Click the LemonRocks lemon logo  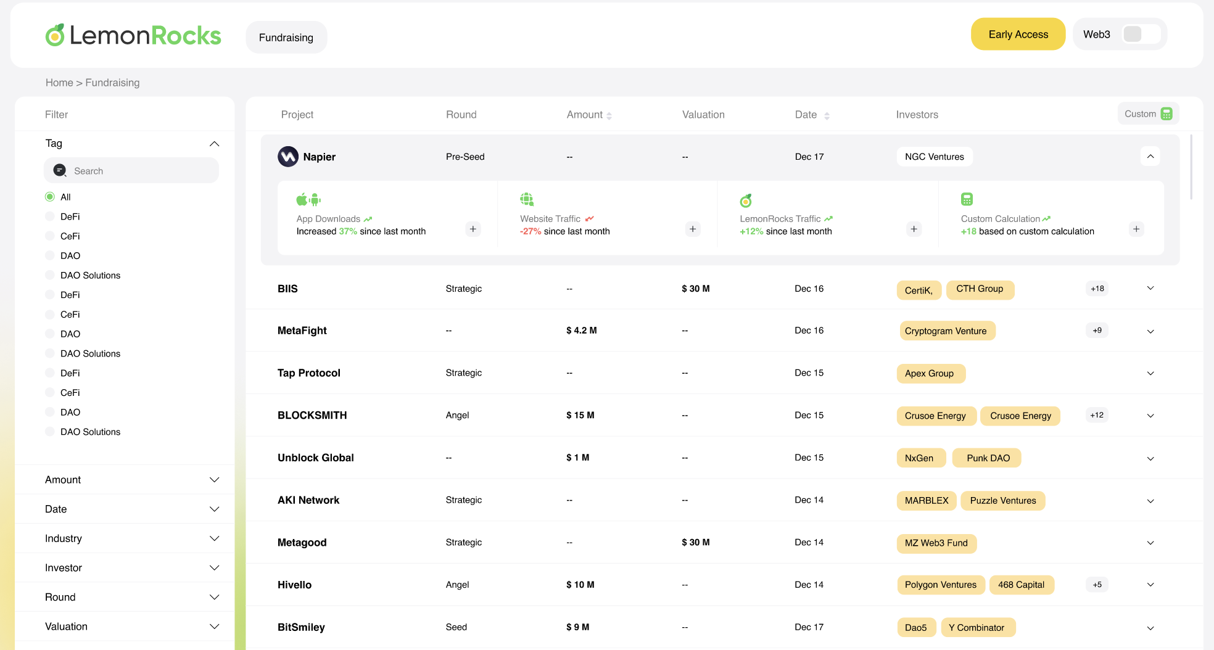tap(55, 35)
